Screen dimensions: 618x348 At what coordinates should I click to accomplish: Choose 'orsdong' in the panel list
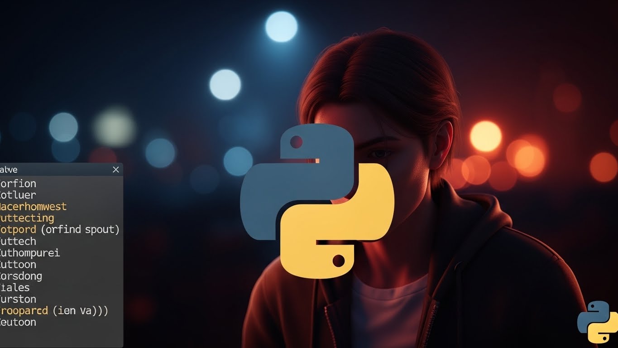21,276
